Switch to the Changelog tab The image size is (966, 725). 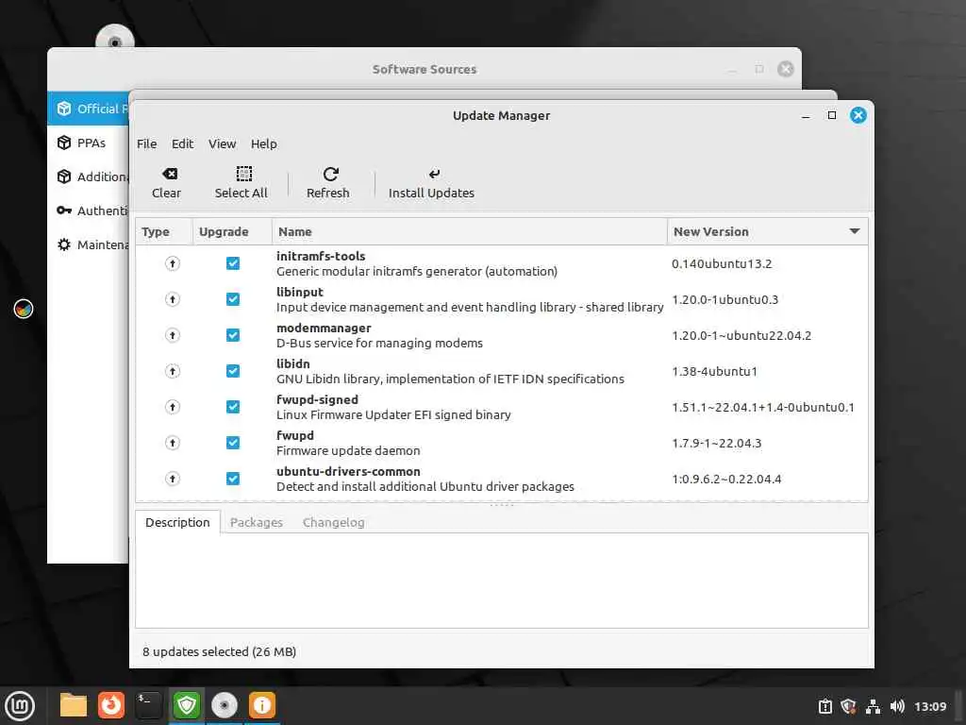click(333, 522)
